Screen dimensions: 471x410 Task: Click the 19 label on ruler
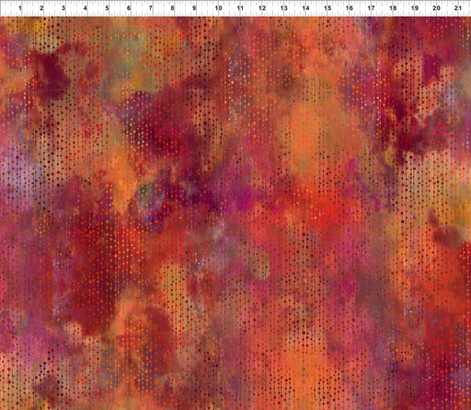pyautogui.click(x=415, y=8)
